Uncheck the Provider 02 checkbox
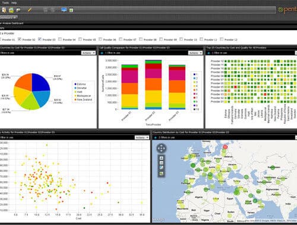 point(20,39)
